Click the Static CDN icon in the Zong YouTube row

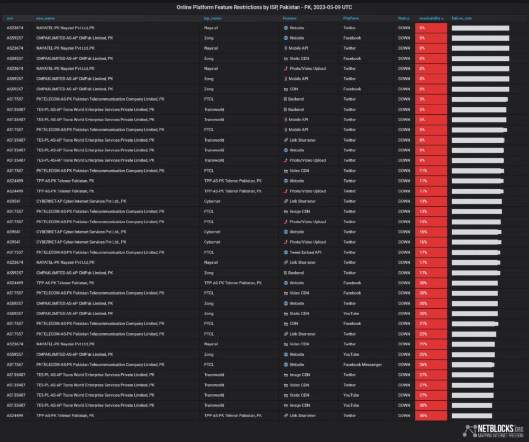point(286,314)
